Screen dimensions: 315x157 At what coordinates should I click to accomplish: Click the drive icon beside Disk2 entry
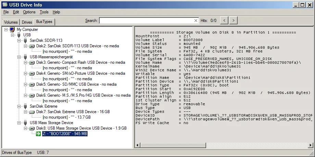pyautogui.click(x=32, y=46)
